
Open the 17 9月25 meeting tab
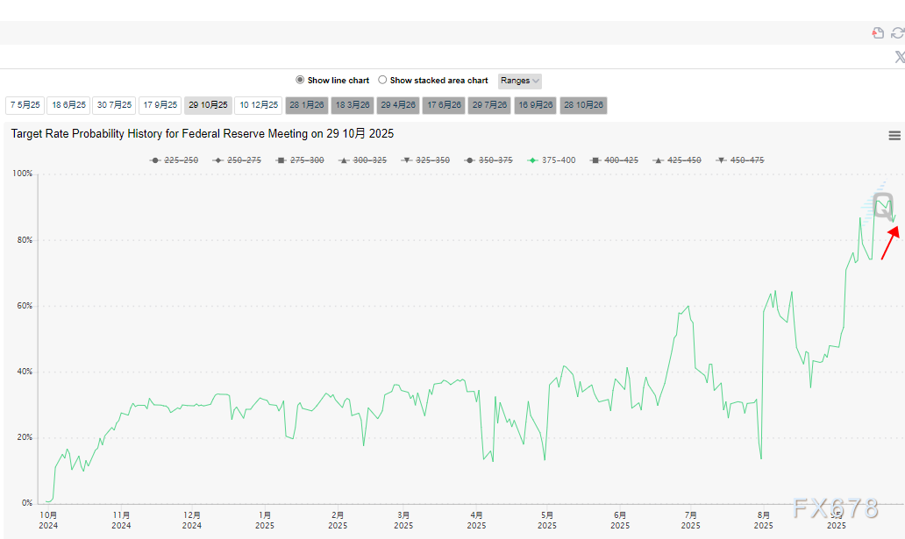[160, 105]
